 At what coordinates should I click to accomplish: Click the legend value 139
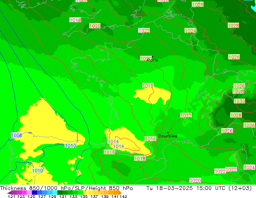[x=105, y=196]
